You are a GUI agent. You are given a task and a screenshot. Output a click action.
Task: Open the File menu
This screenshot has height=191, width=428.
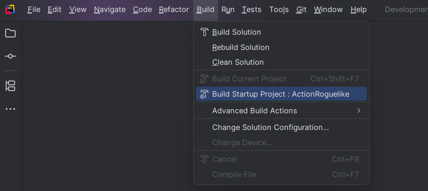34,9
